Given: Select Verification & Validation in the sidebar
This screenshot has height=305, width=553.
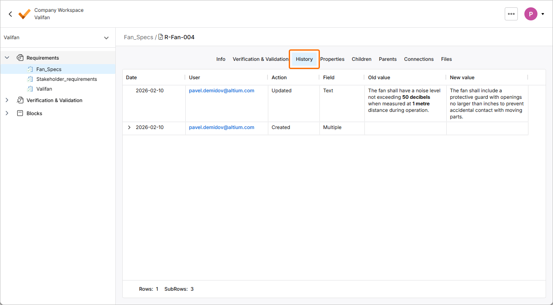Looking at the screenshot, I should pos(54,100).
